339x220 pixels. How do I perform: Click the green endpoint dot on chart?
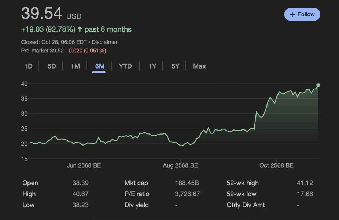point(318,85)
